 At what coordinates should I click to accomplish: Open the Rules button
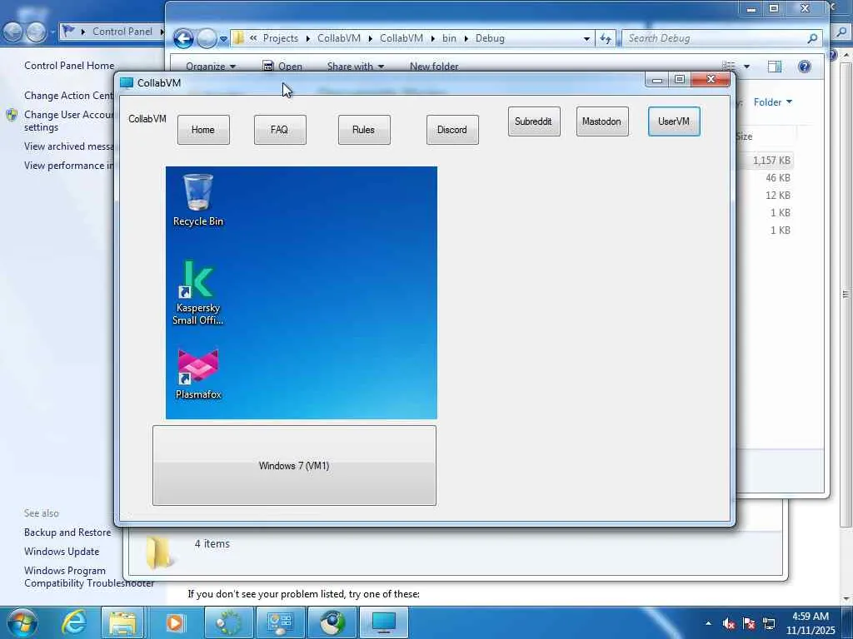point(364,130)
